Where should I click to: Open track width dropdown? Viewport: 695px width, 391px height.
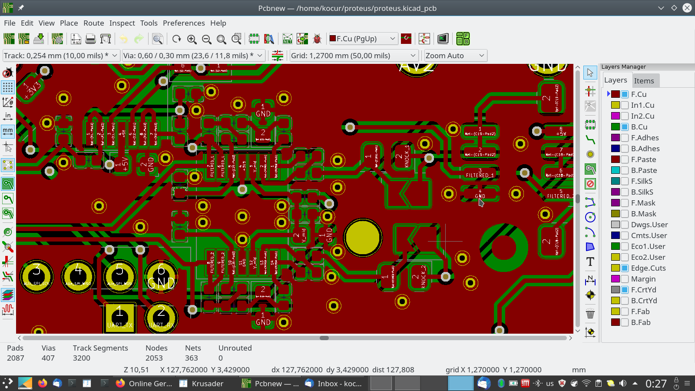click(61, 56)
